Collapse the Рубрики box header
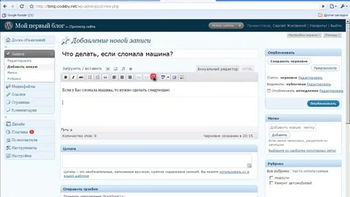The height and width of the screenshot is (197, 350). coord(304,164)
